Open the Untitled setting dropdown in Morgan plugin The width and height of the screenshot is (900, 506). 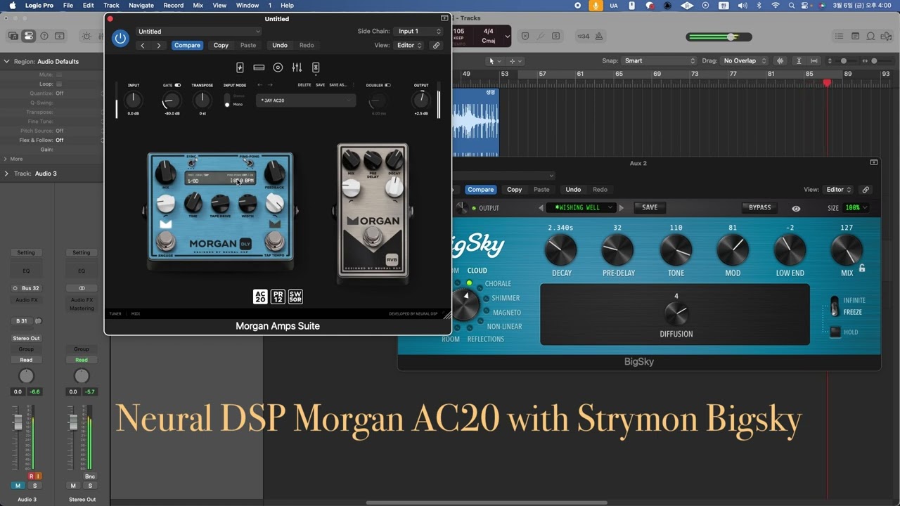pos(198,32)
